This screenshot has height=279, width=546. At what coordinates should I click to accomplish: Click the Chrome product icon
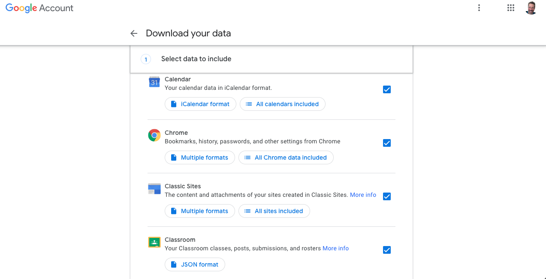[154, 136]
